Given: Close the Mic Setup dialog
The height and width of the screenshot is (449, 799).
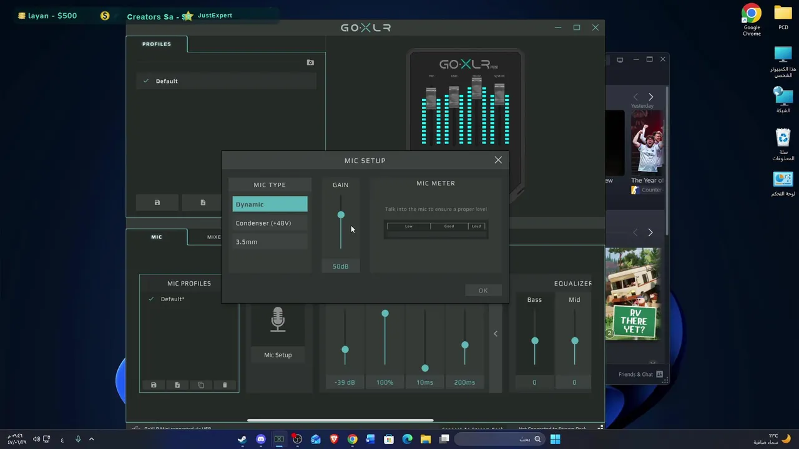Looking at the screenshot, I should (x=498, y=160).
